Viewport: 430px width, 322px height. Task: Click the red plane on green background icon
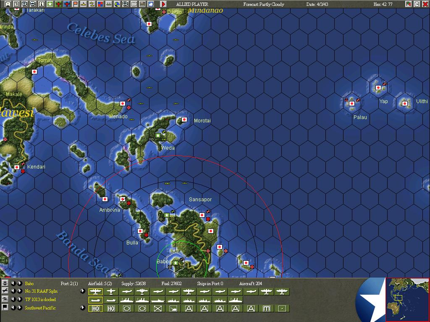58,4
